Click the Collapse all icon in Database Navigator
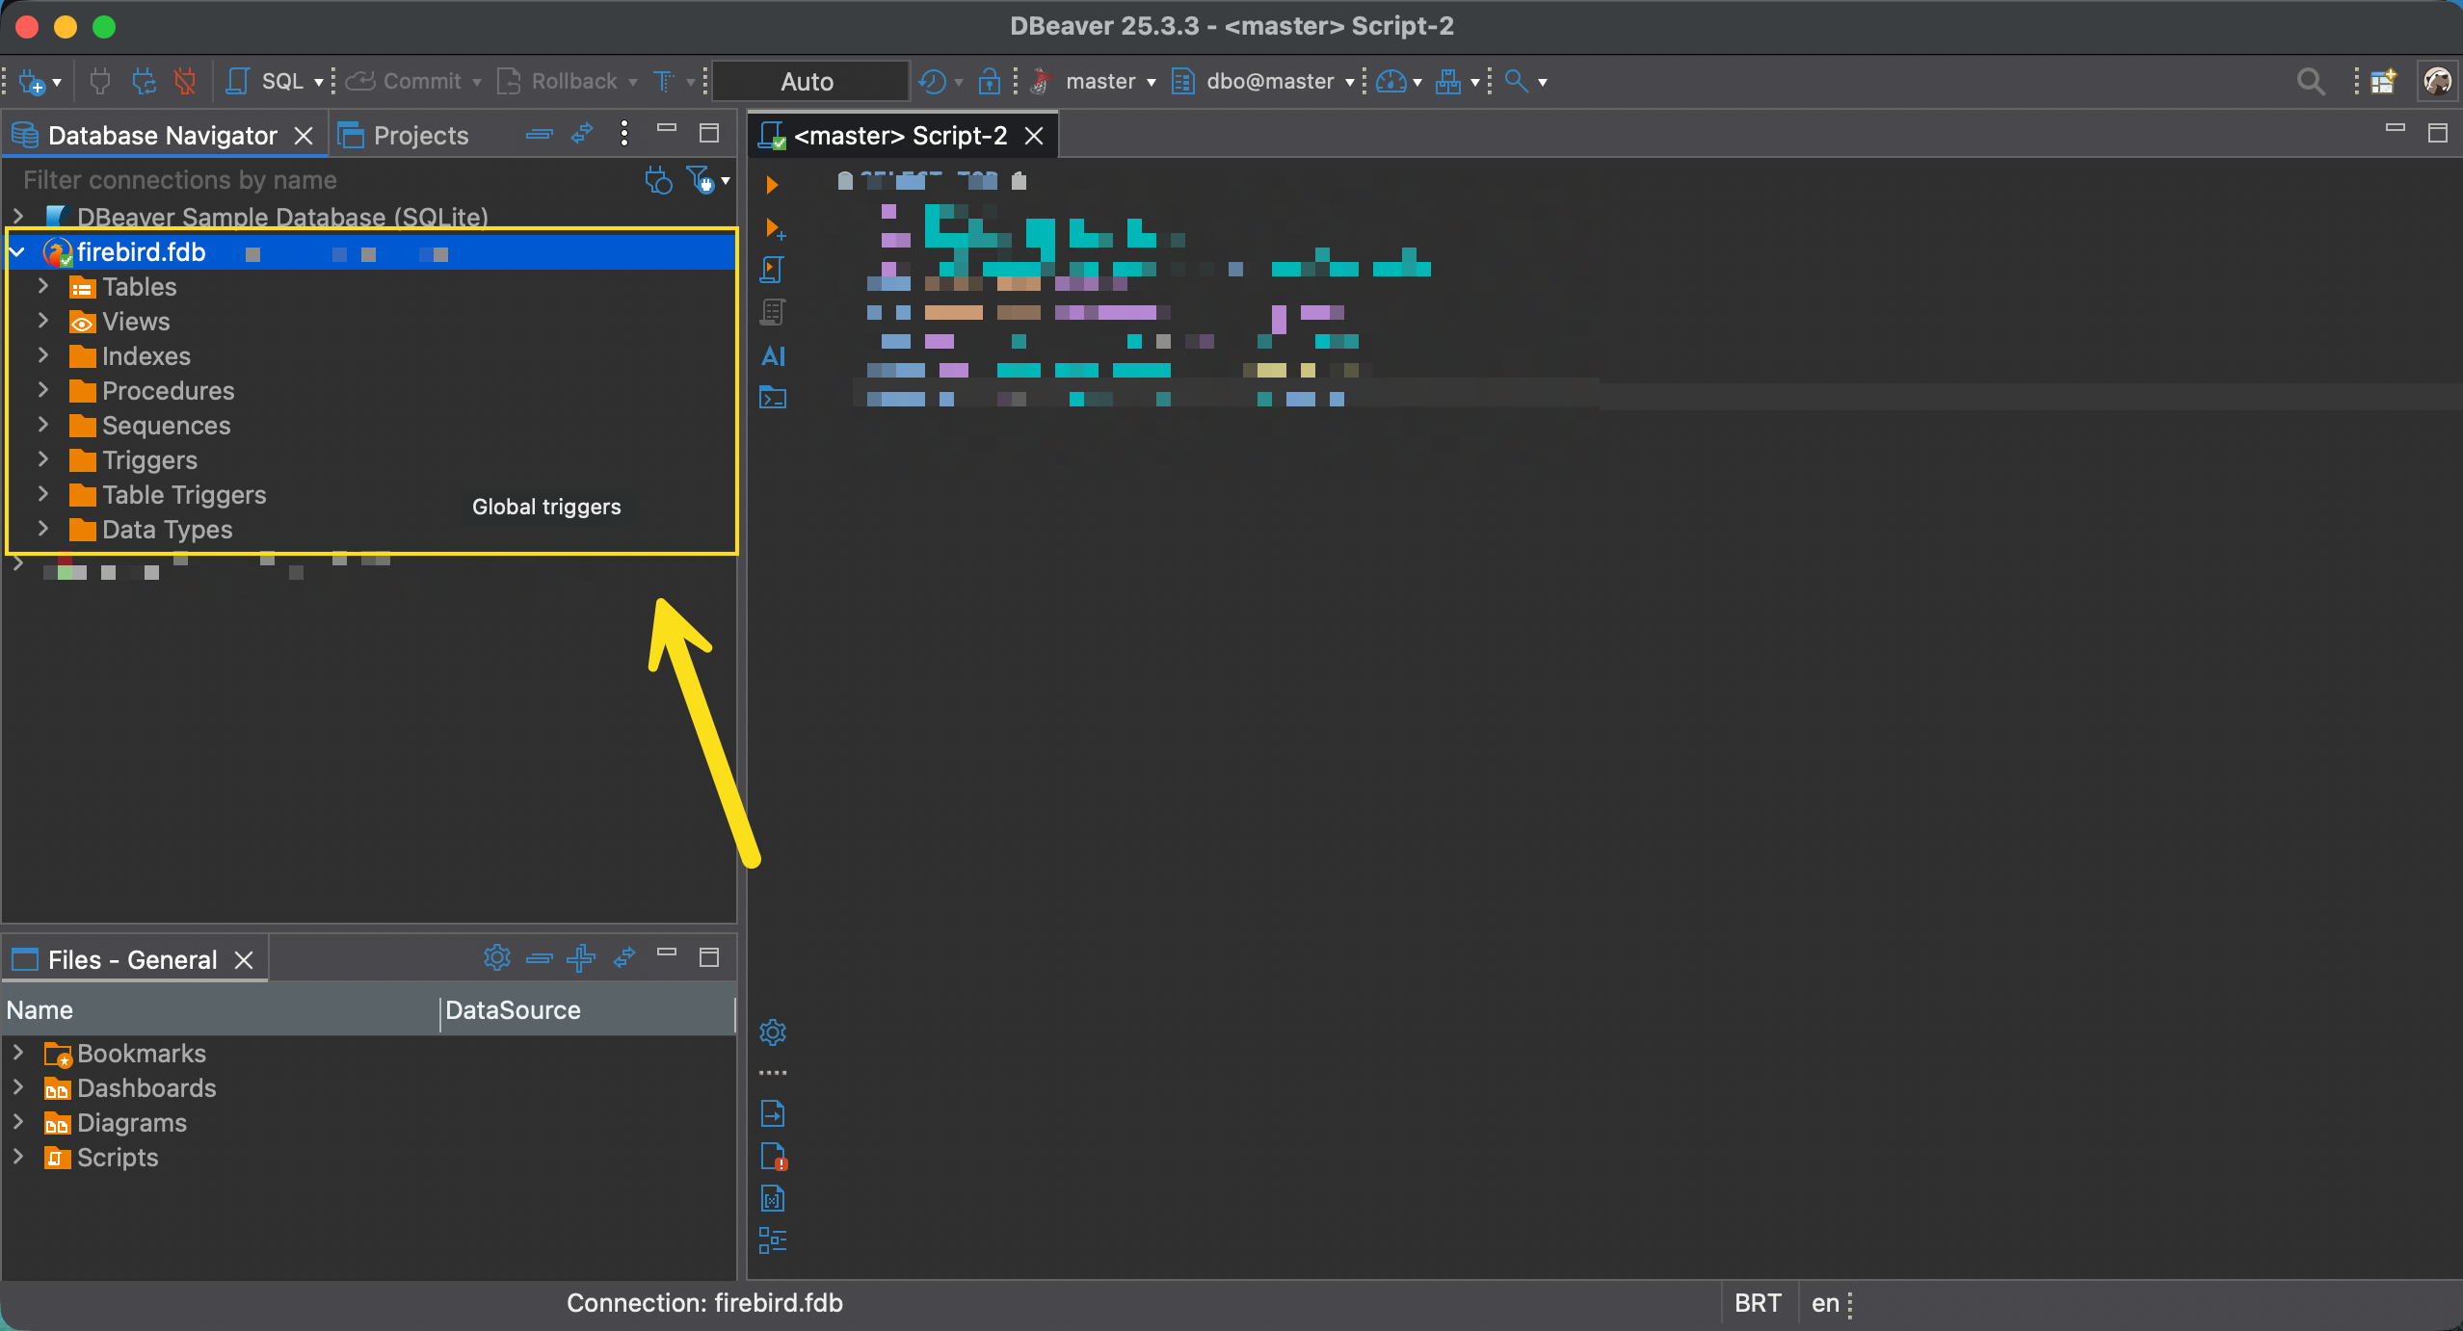The width and height of the screenshot is (2463, 1331). pos(539,134)
